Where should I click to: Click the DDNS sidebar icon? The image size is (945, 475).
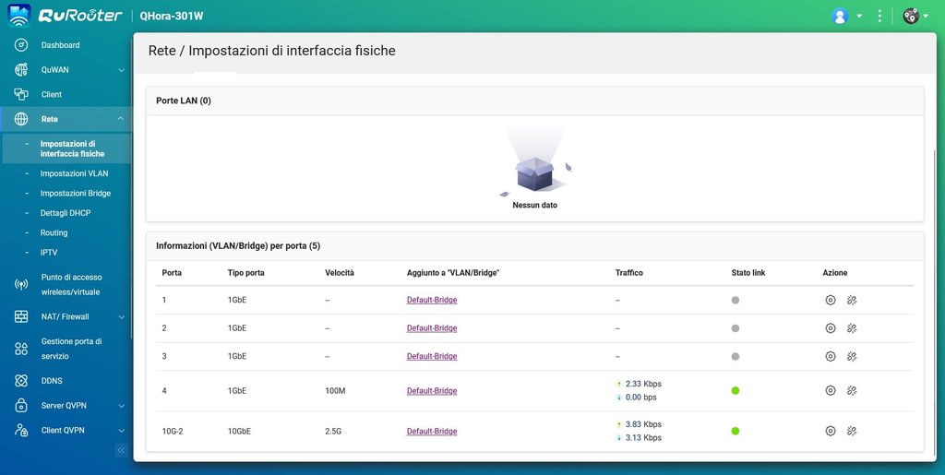click(21, 381)
